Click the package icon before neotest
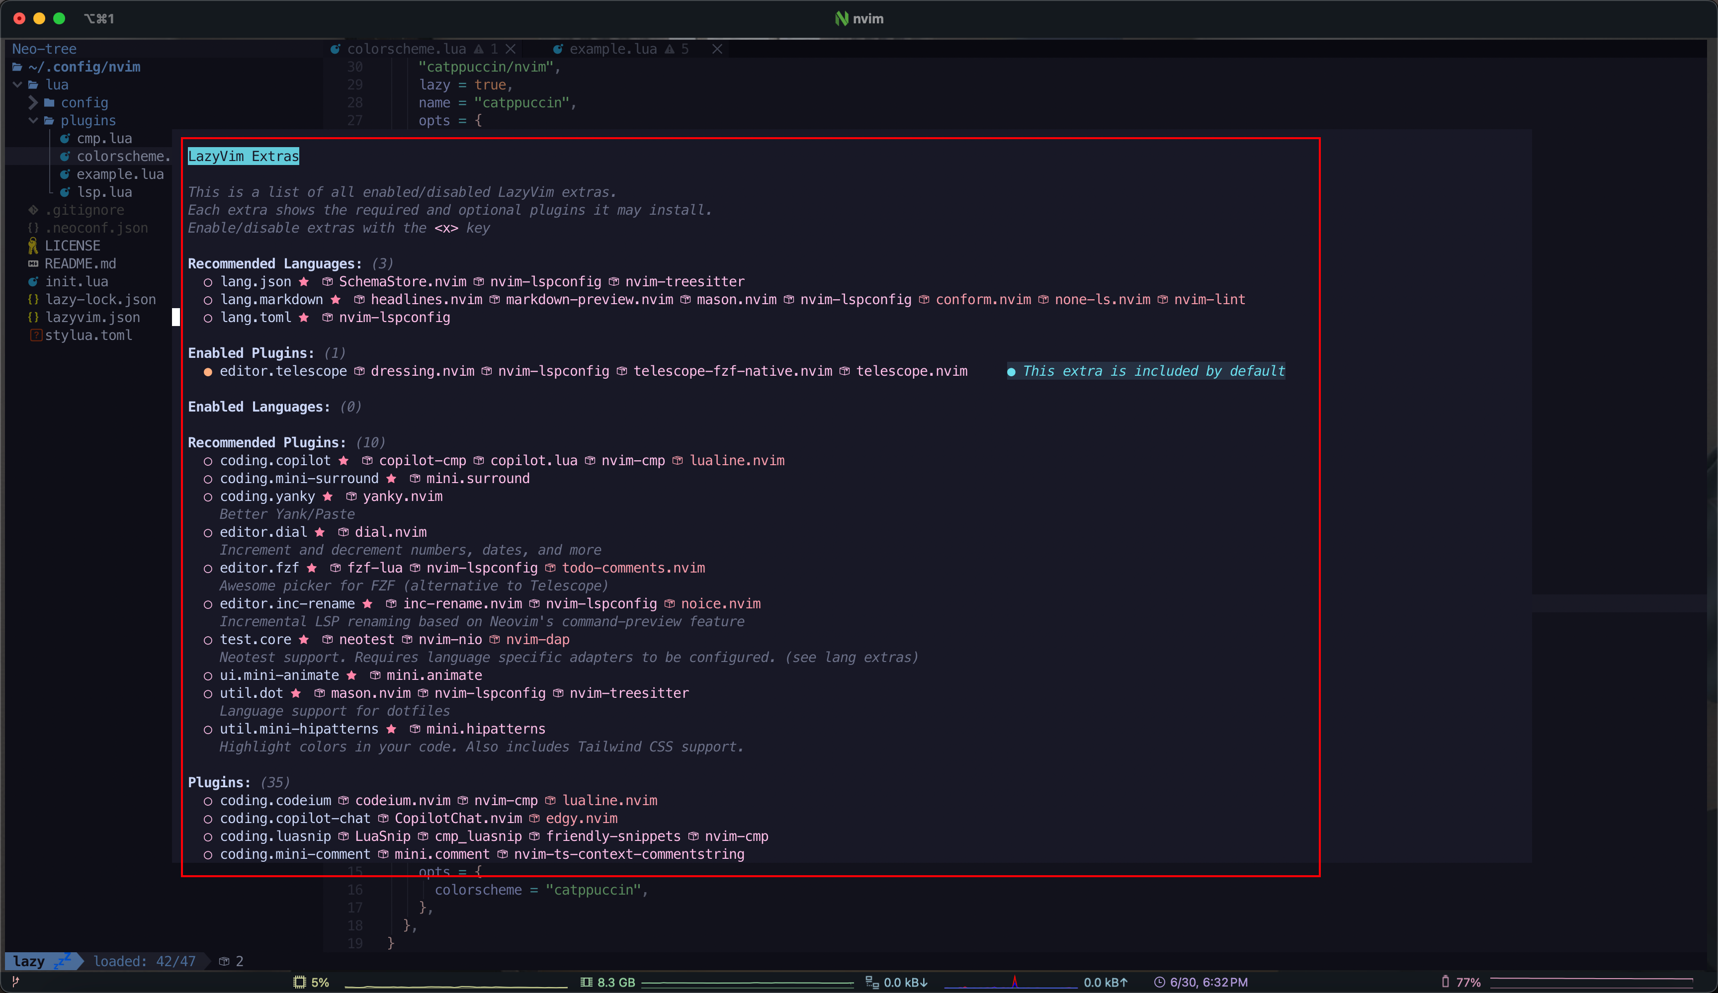Screen dimensions: 1718x993 tap(328, 640)
